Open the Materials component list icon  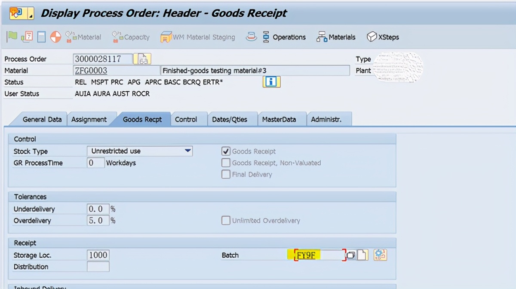pos(336,37)
